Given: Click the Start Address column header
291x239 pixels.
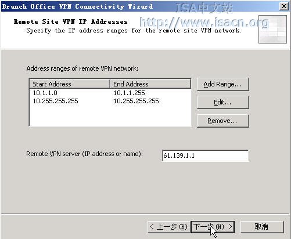Looking at the screenshot, I should point(70,84).
